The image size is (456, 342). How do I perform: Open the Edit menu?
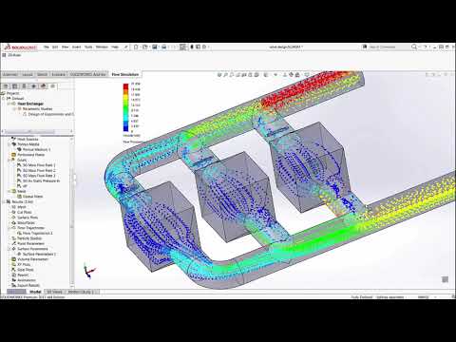(55, 47)
